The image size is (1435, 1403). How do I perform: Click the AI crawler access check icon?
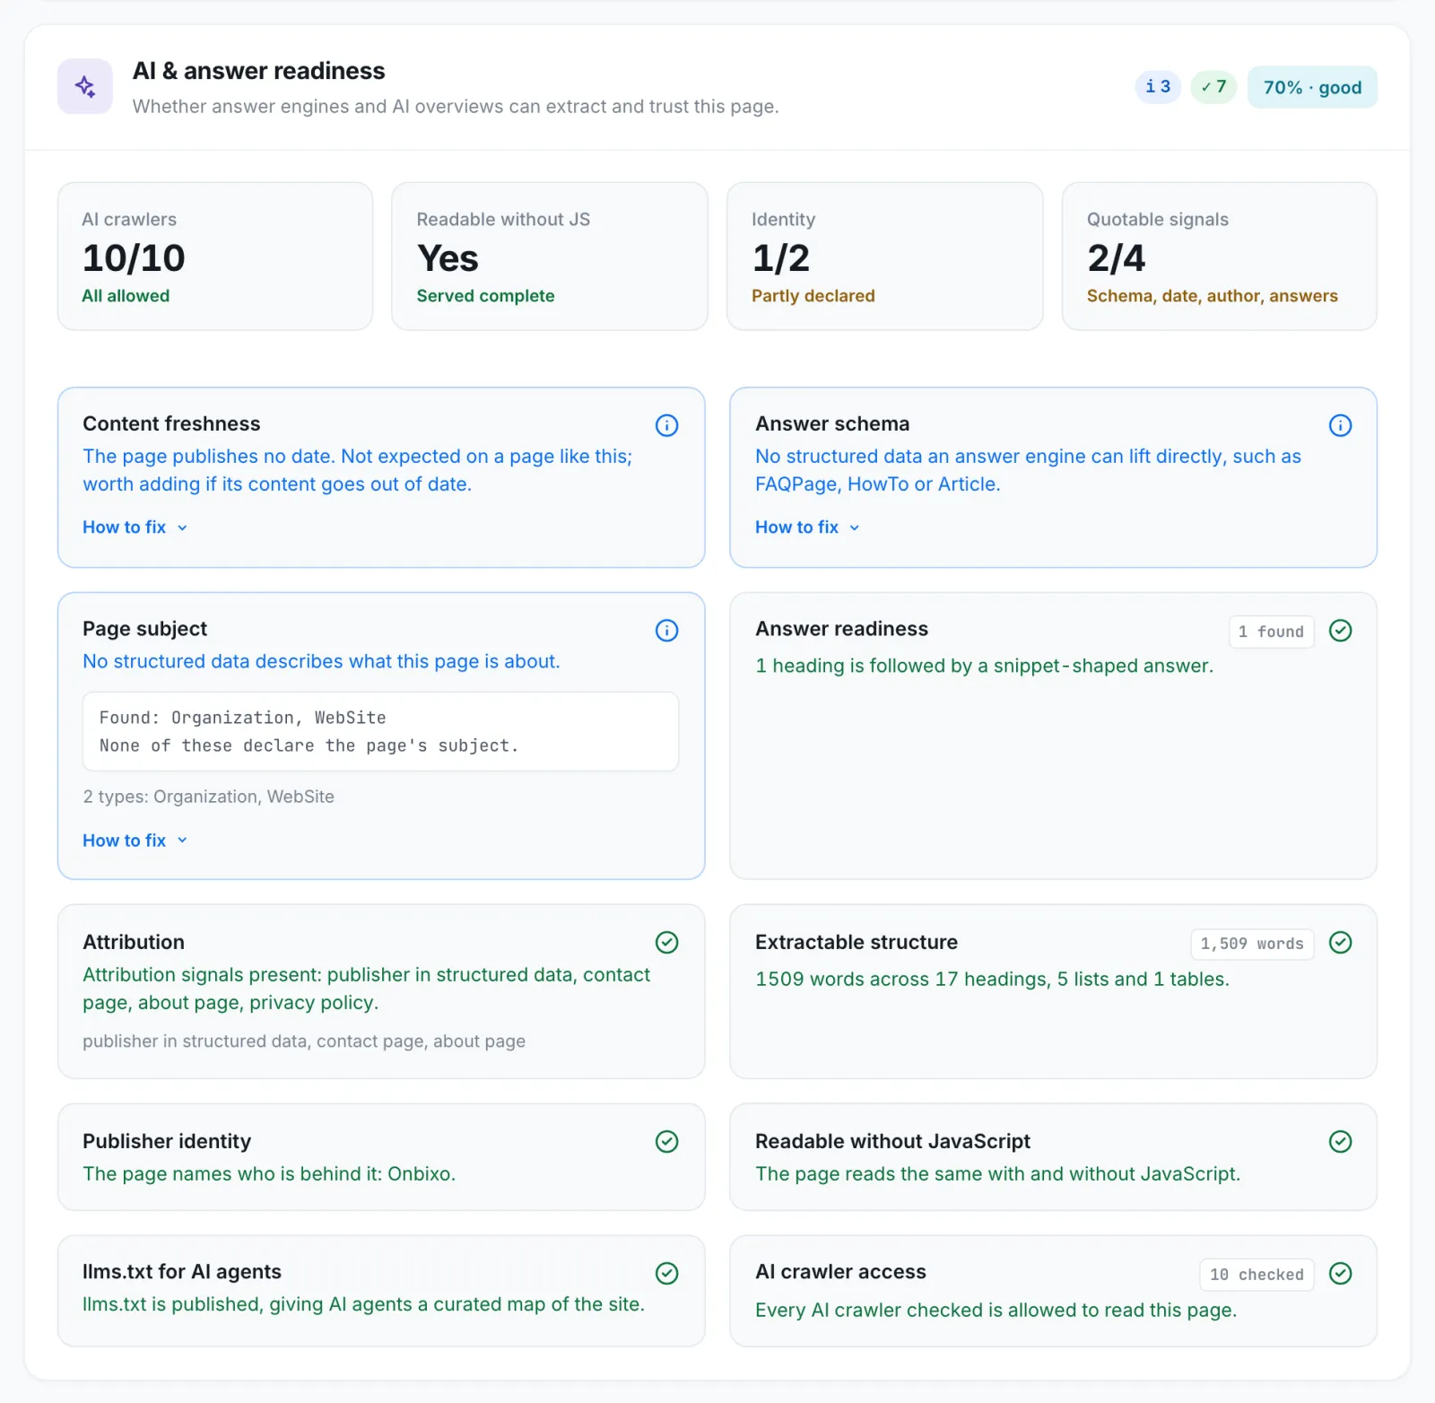(x=1340, y=1273)
